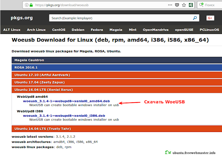Click the 'woeusb latest versions' line

pyautogui.click(x=43, y=137)
